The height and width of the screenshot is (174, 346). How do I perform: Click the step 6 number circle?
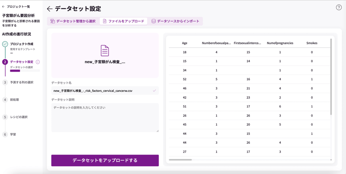tap(5, 134)
